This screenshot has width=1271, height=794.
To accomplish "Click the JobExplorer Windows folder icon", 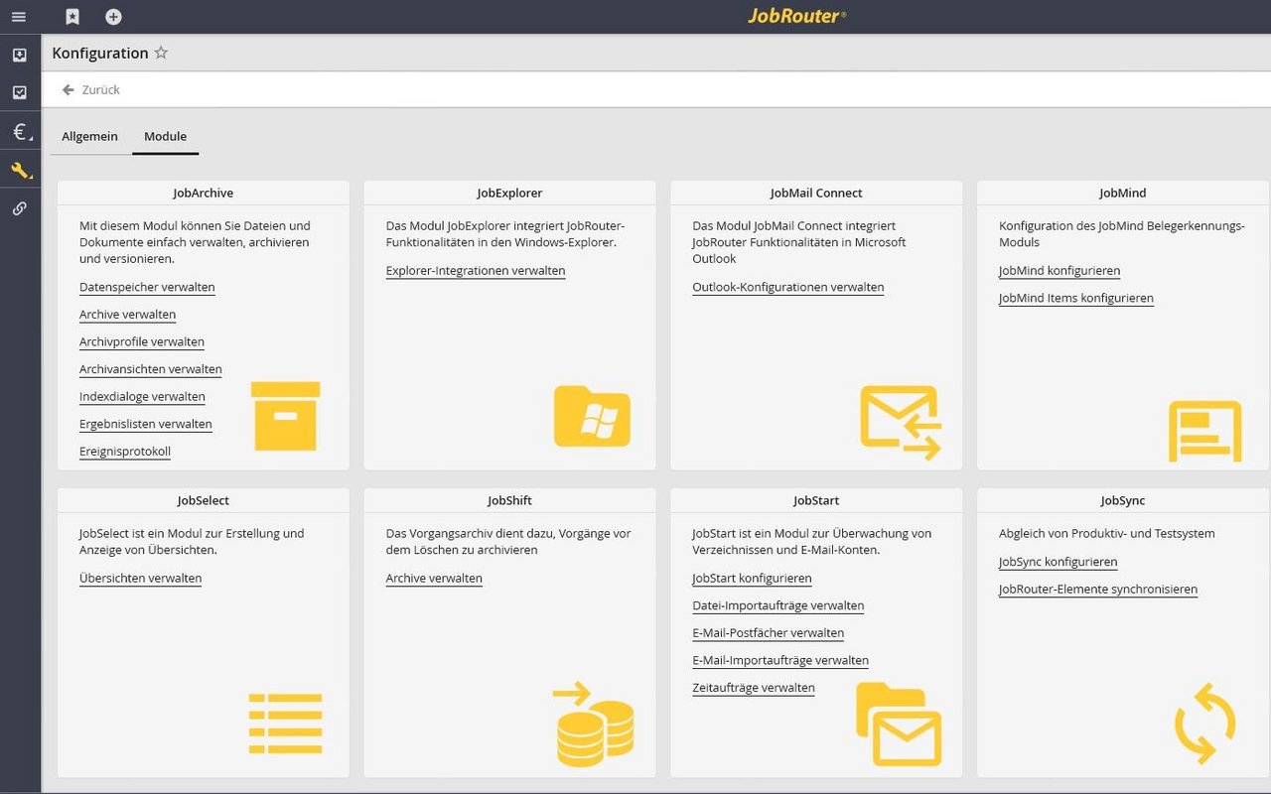I will pyautogui.click(x=593, y=418).
